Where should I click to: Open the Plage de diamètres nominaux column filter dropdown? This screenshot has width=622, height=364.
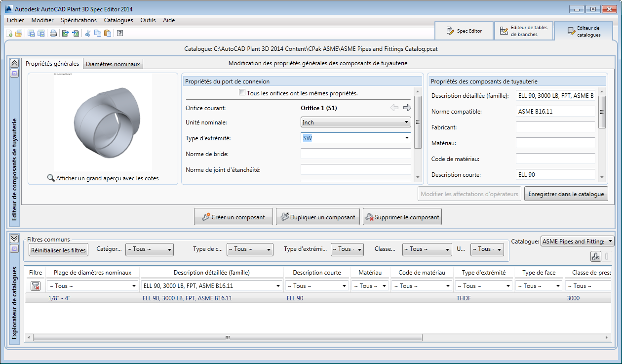point(92,286)
